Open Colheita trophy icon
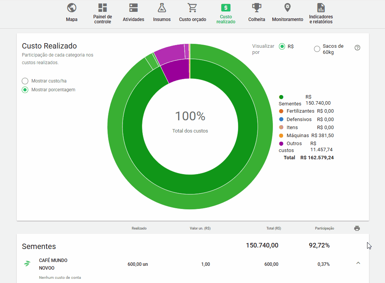The image size is (385, 283). point(256,8)
